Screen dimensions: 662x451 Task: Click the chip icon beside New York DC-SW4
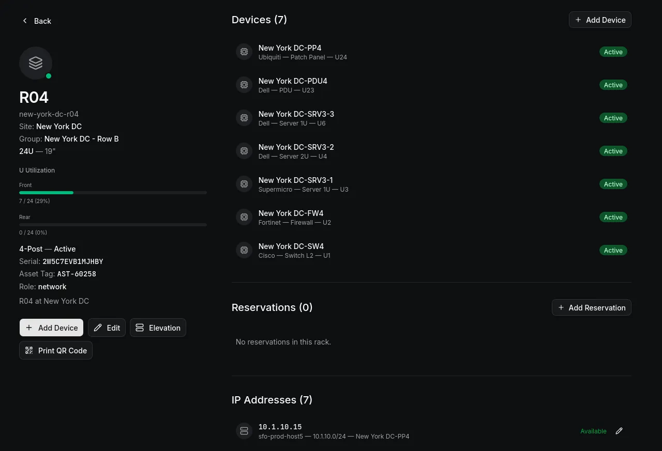tap(244, 251)
